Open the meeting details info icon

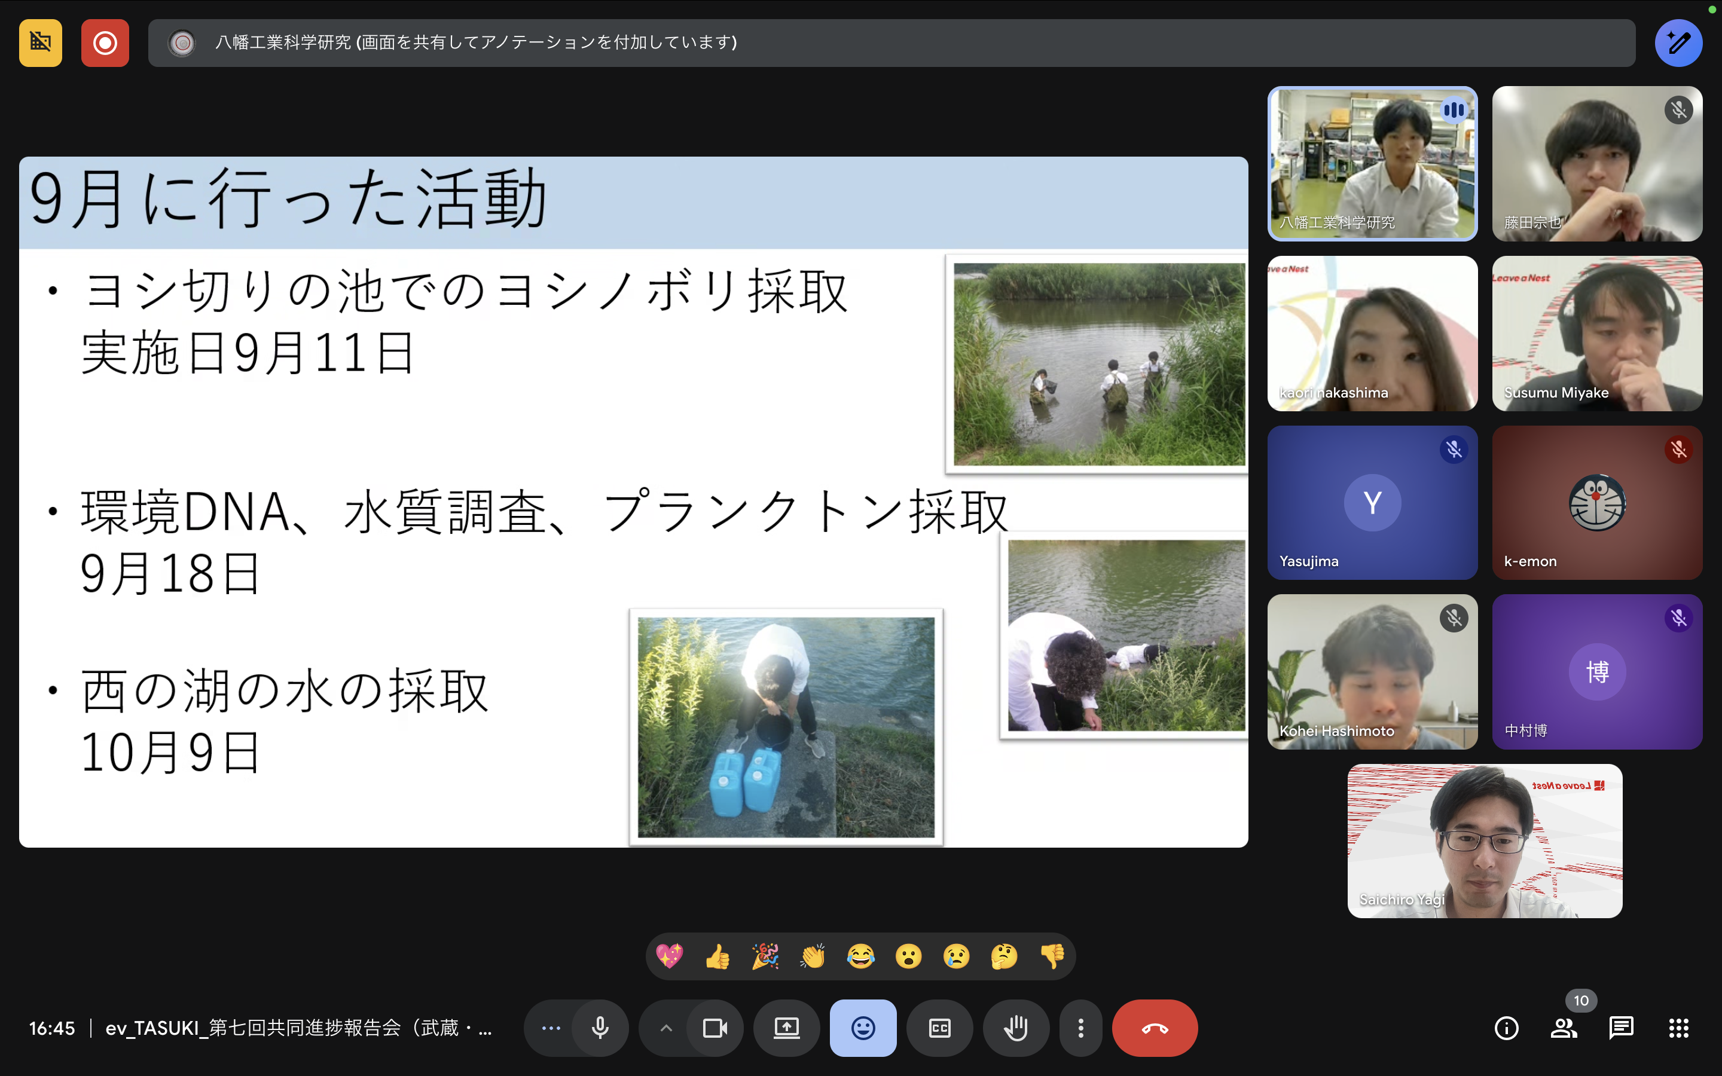1506,1028
